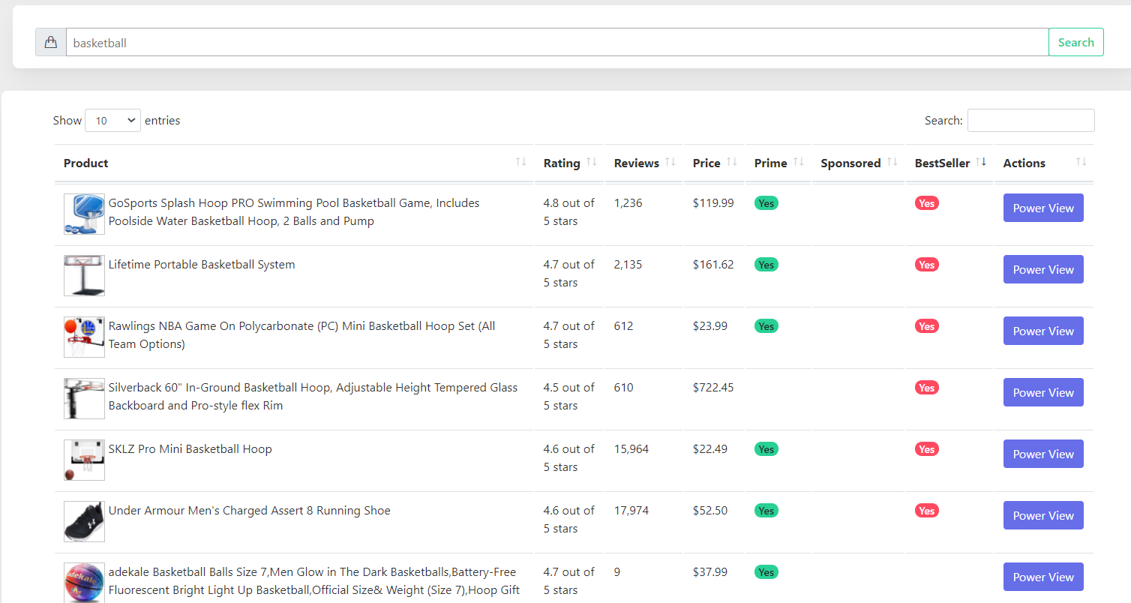This screenshot has height=603, width=1131.
Task: Click the 17,974 reviews count
Action: click(x=631, y=511)
